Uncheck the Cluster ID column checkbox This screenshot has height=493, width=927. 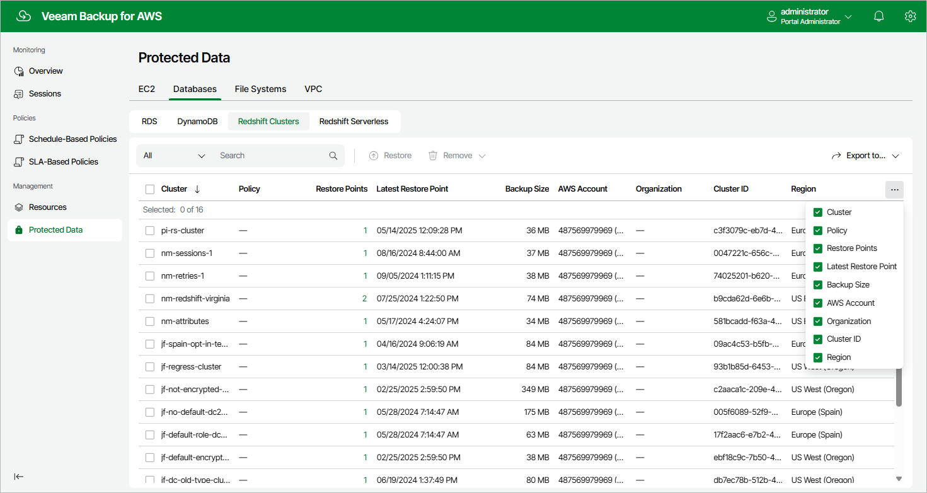818,339
